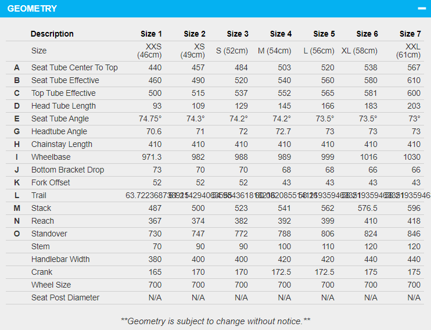The image size is (431, 330).
Task: Click the Trail row label
Action: pyautogui.click(x=39, y=195)
